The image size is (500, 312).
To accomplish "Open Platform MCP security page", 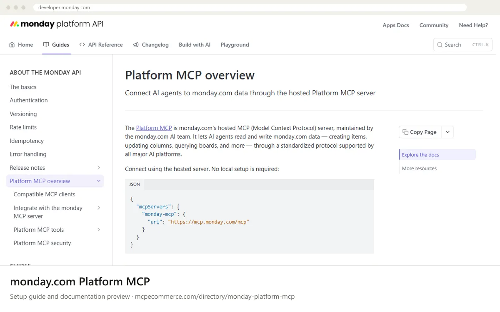I will [x=42, y=243].
